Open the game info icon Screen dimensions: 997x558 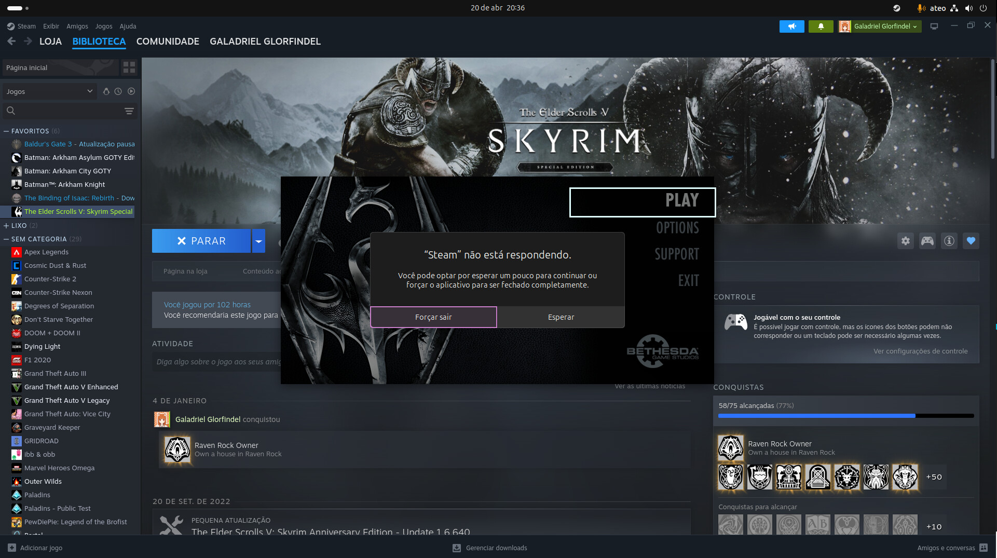click(949, 241)
